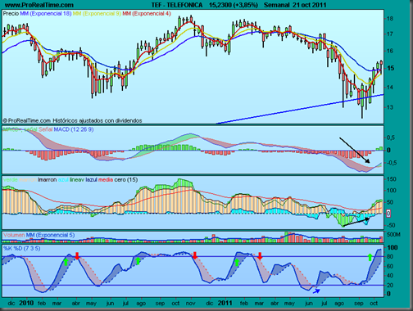Select the Semanal timeframe label

pyautogui.click(x=276, y=5)
